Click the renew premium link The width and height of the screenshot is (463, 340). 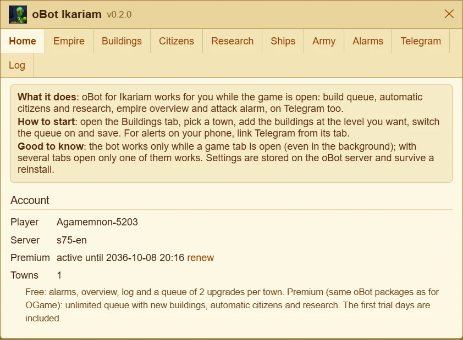(x=200, y=258)
